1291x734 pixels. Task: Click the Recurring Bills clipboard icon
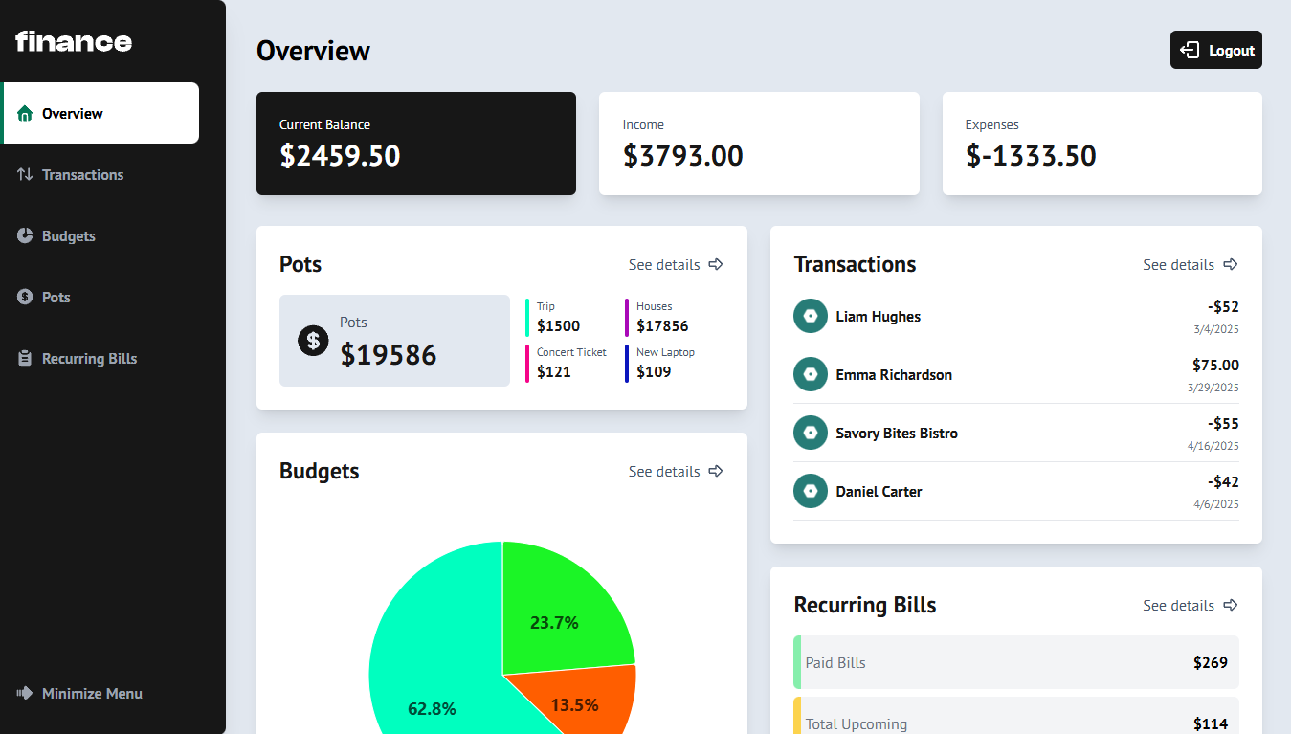point(25,358)
